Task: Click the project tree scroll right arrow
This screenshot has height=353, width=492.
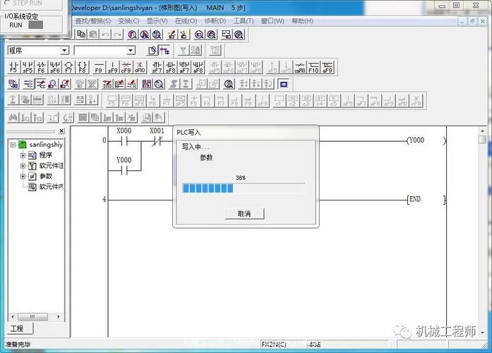Action: [x=59, y=316]
